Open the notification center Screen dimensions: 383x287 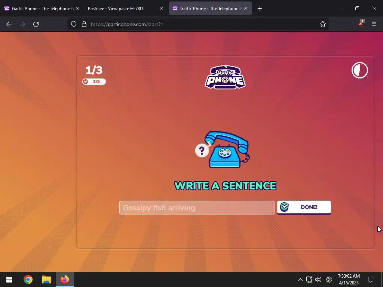[x=371, y=280]
